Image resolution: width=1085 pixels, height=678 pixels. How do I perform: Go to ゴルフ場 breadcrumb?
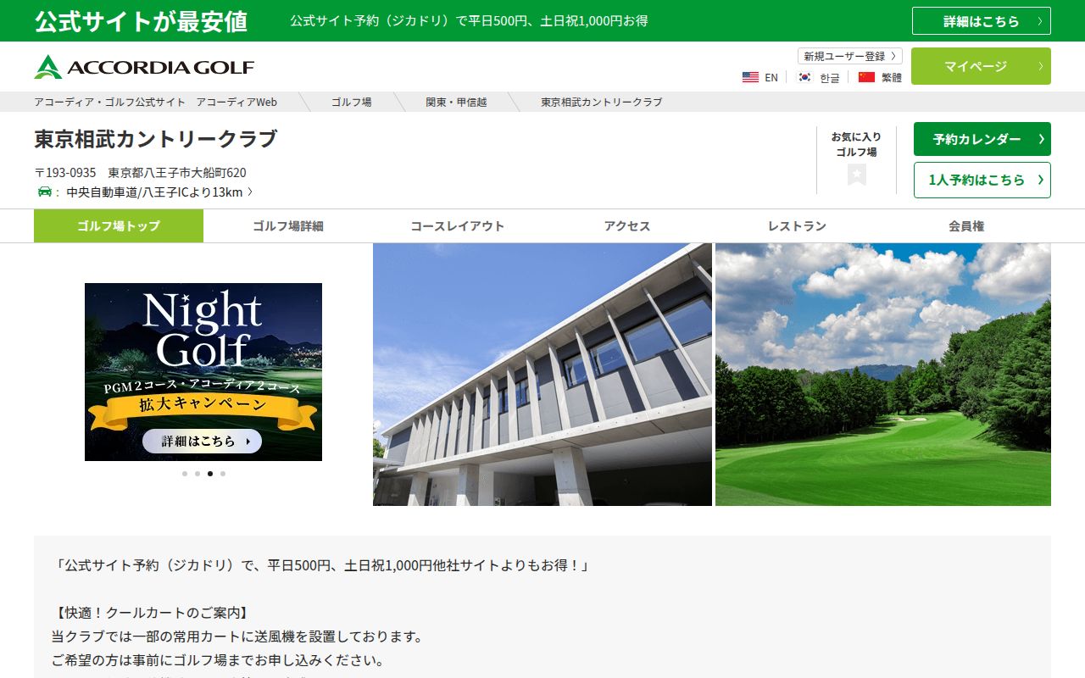351,102
